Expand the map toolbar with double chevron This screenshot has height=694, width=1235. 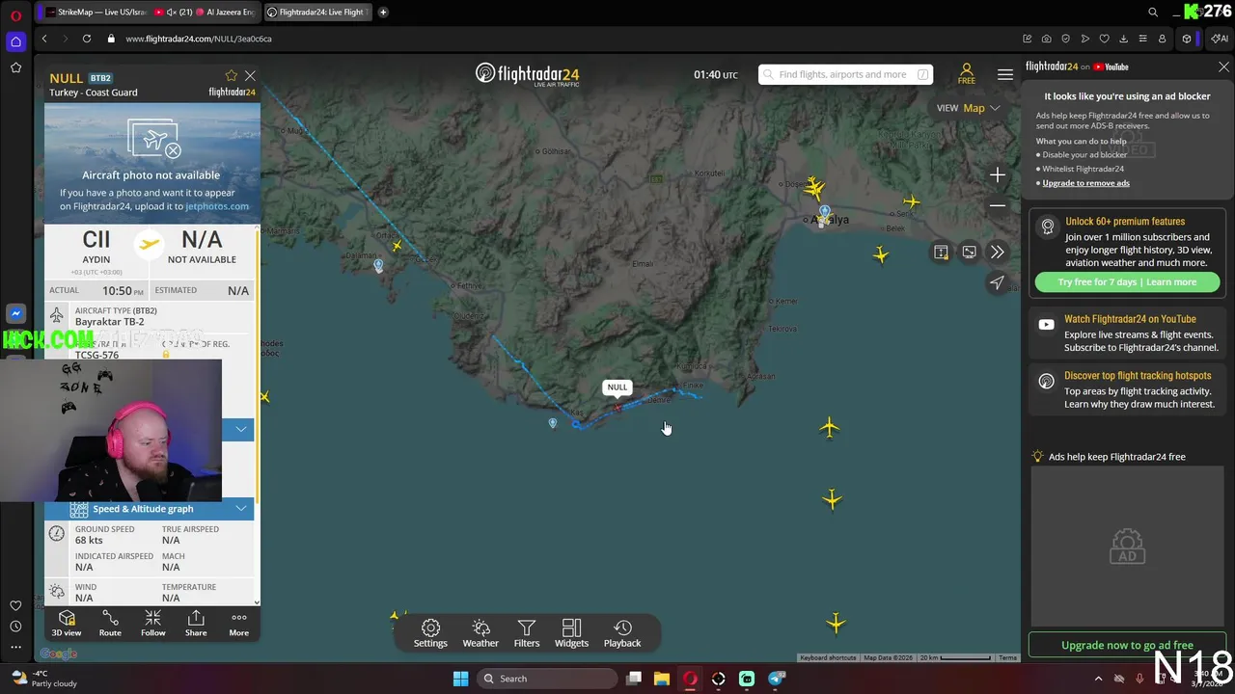pos(998,252)
